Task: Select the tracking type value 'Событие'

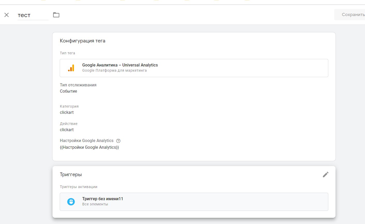Action: (69, 91)
